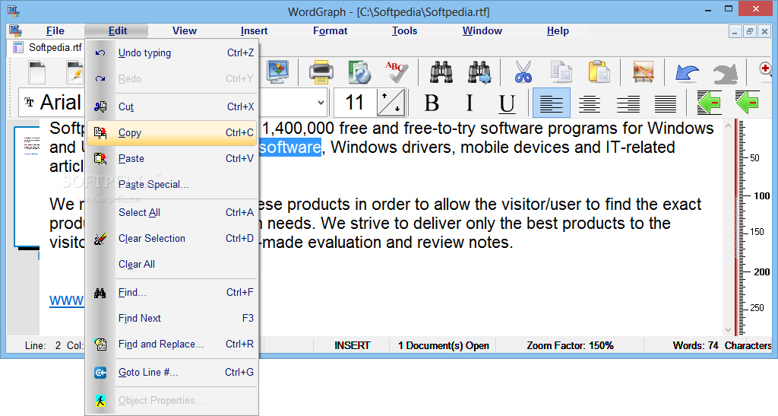This screenshot has height=416, width=778.
Task: Choose Cut from the Edit menu
Action: click(172, 106)
